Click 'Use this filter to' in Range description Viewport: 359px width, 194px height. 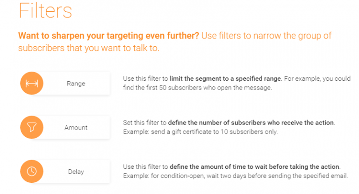[146, 79]
